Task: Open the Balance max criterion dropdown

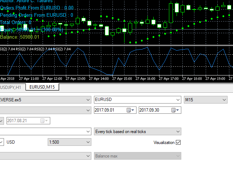Action: click(x=137, y=156)
